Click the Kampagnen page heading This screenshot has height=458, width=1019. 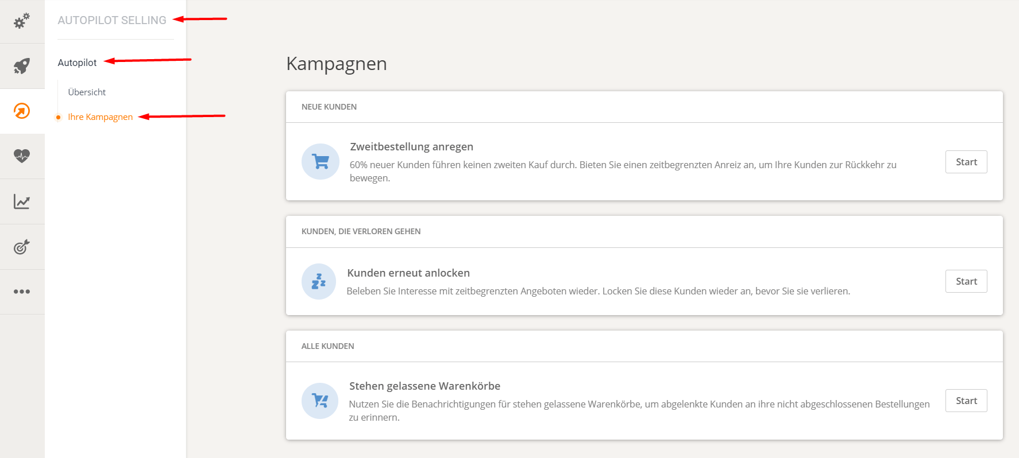(337, 64)
